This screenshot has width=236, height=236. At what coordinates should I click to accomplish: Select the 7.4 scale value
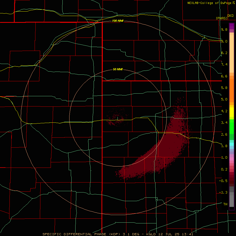224,65
